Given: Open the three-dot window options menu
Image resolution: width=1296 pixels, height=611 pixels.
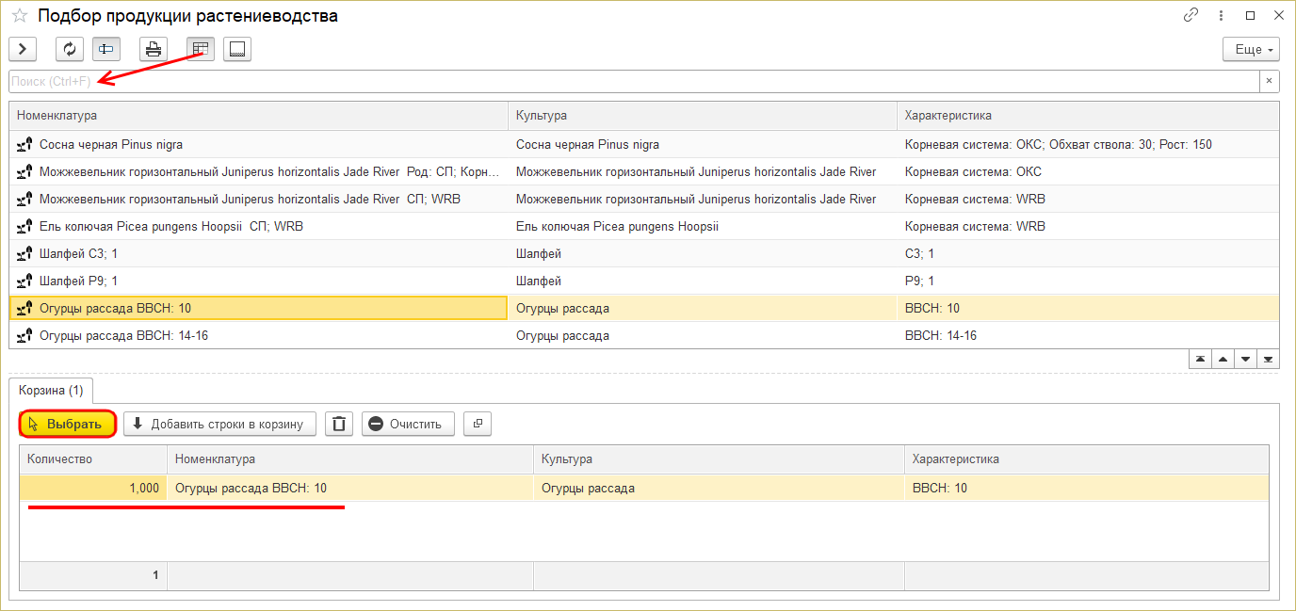Looking at the screenshot, I should [1221, 15].
